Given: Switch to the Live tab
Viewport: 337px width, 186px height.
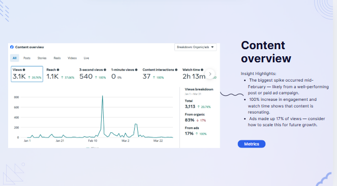Looking at the screenshot, I should (86, 58).
